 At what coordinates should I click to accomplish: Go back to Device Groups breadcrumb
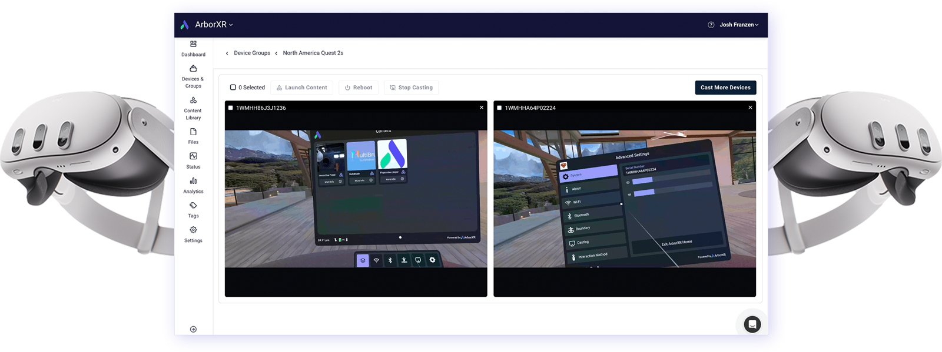(252, 53)
